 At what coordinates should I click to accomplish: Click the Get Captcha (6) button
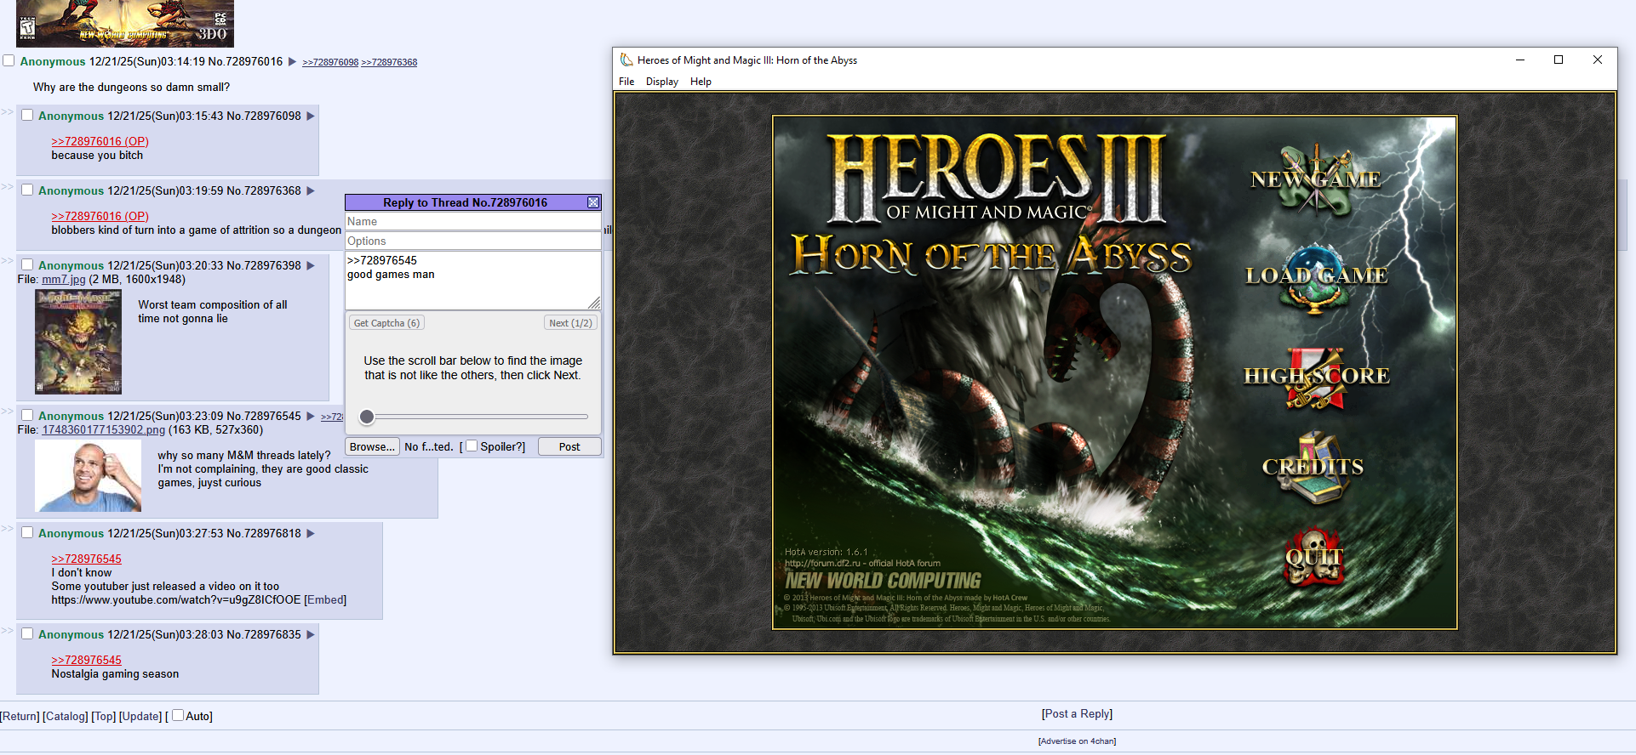[x=386, y=323]
